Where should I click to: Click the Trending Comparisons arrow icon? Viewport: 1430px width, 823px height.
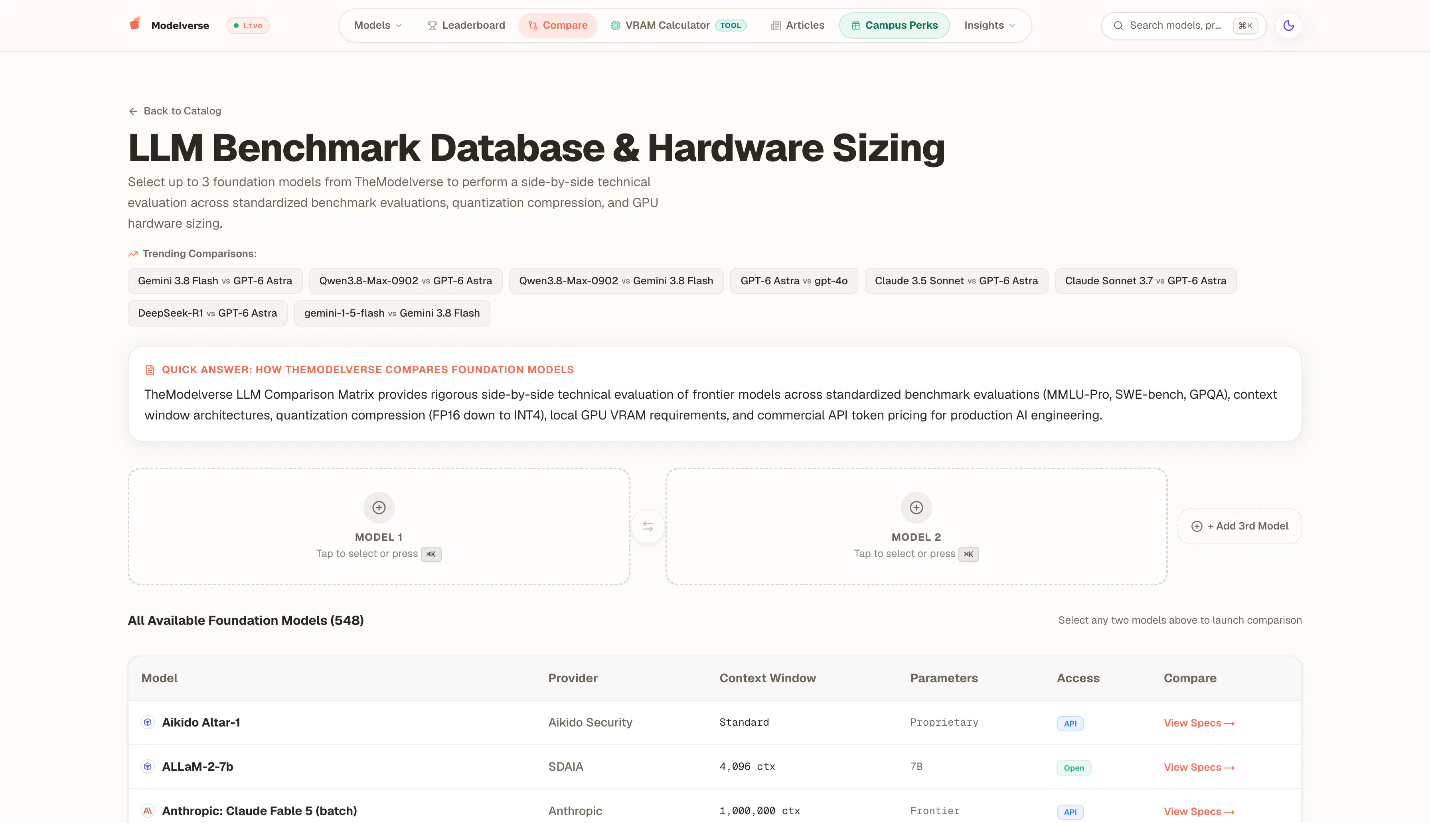pyautogui.click(x=133, y=254)
